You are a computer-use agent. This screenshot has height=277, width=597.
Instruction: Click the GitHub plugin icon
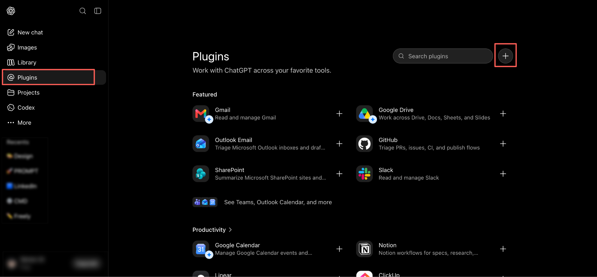pos(364,144)
